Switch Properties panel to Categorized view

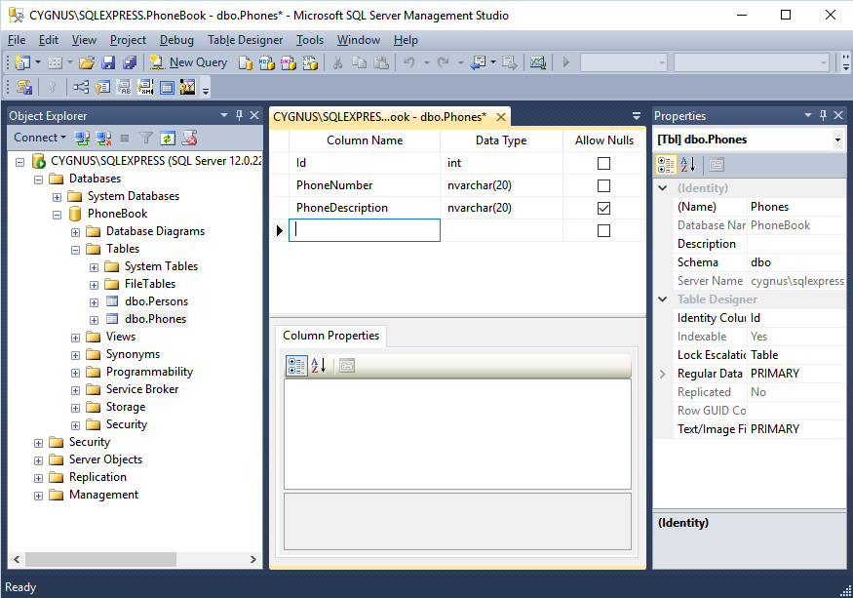tap(666, 165)
